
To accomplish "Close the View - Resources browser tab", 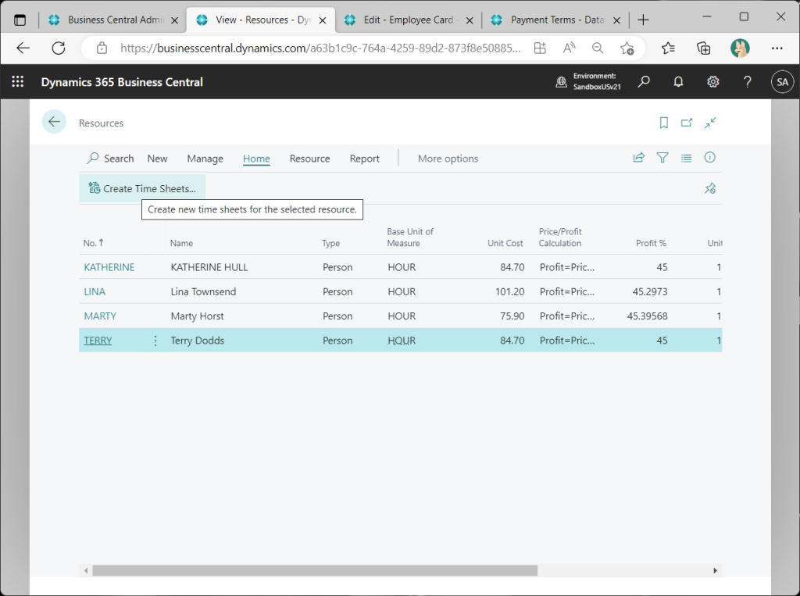I will (x=323, y=20).
